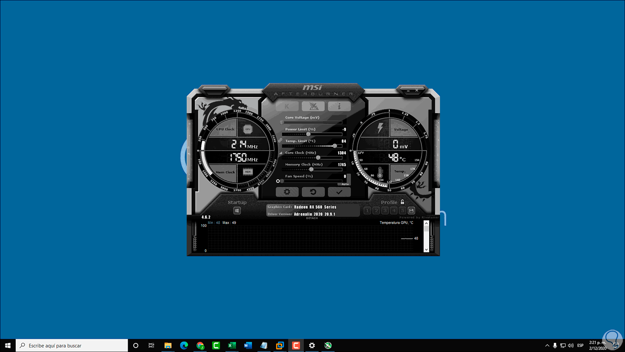Viewport: 625px width, 352px height.
Task: Click the Power Limit value -9
Action: pyautogui.click(x=344, y=129)
